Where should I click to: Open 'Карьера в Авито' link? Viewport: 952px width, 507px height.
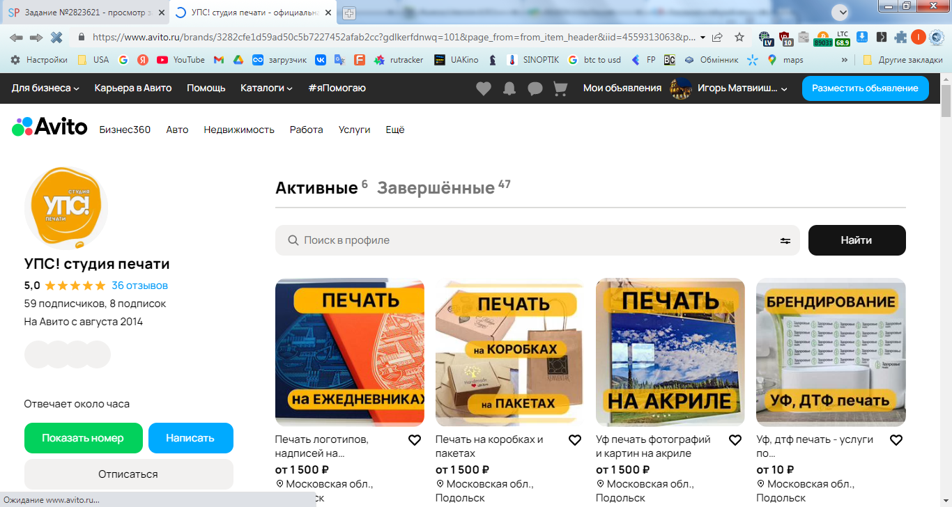(133, 88)
